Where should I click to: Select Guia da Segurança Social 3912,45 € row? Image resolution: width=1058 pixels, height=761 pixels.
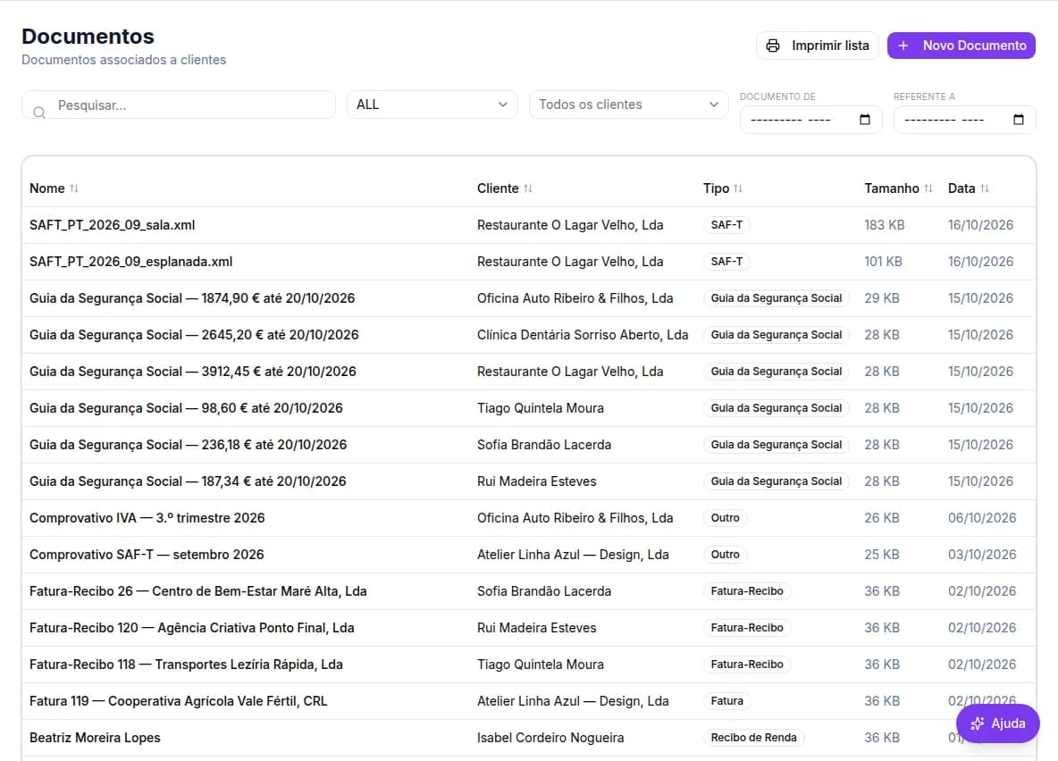pos(529,371)
